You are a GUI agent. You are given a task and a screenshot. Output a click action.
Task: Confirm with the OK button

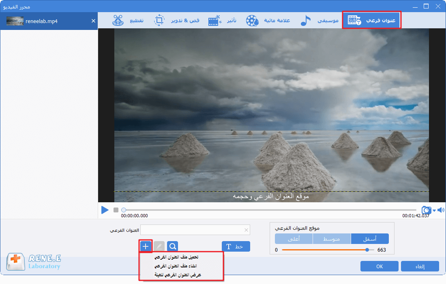(380, 267)
